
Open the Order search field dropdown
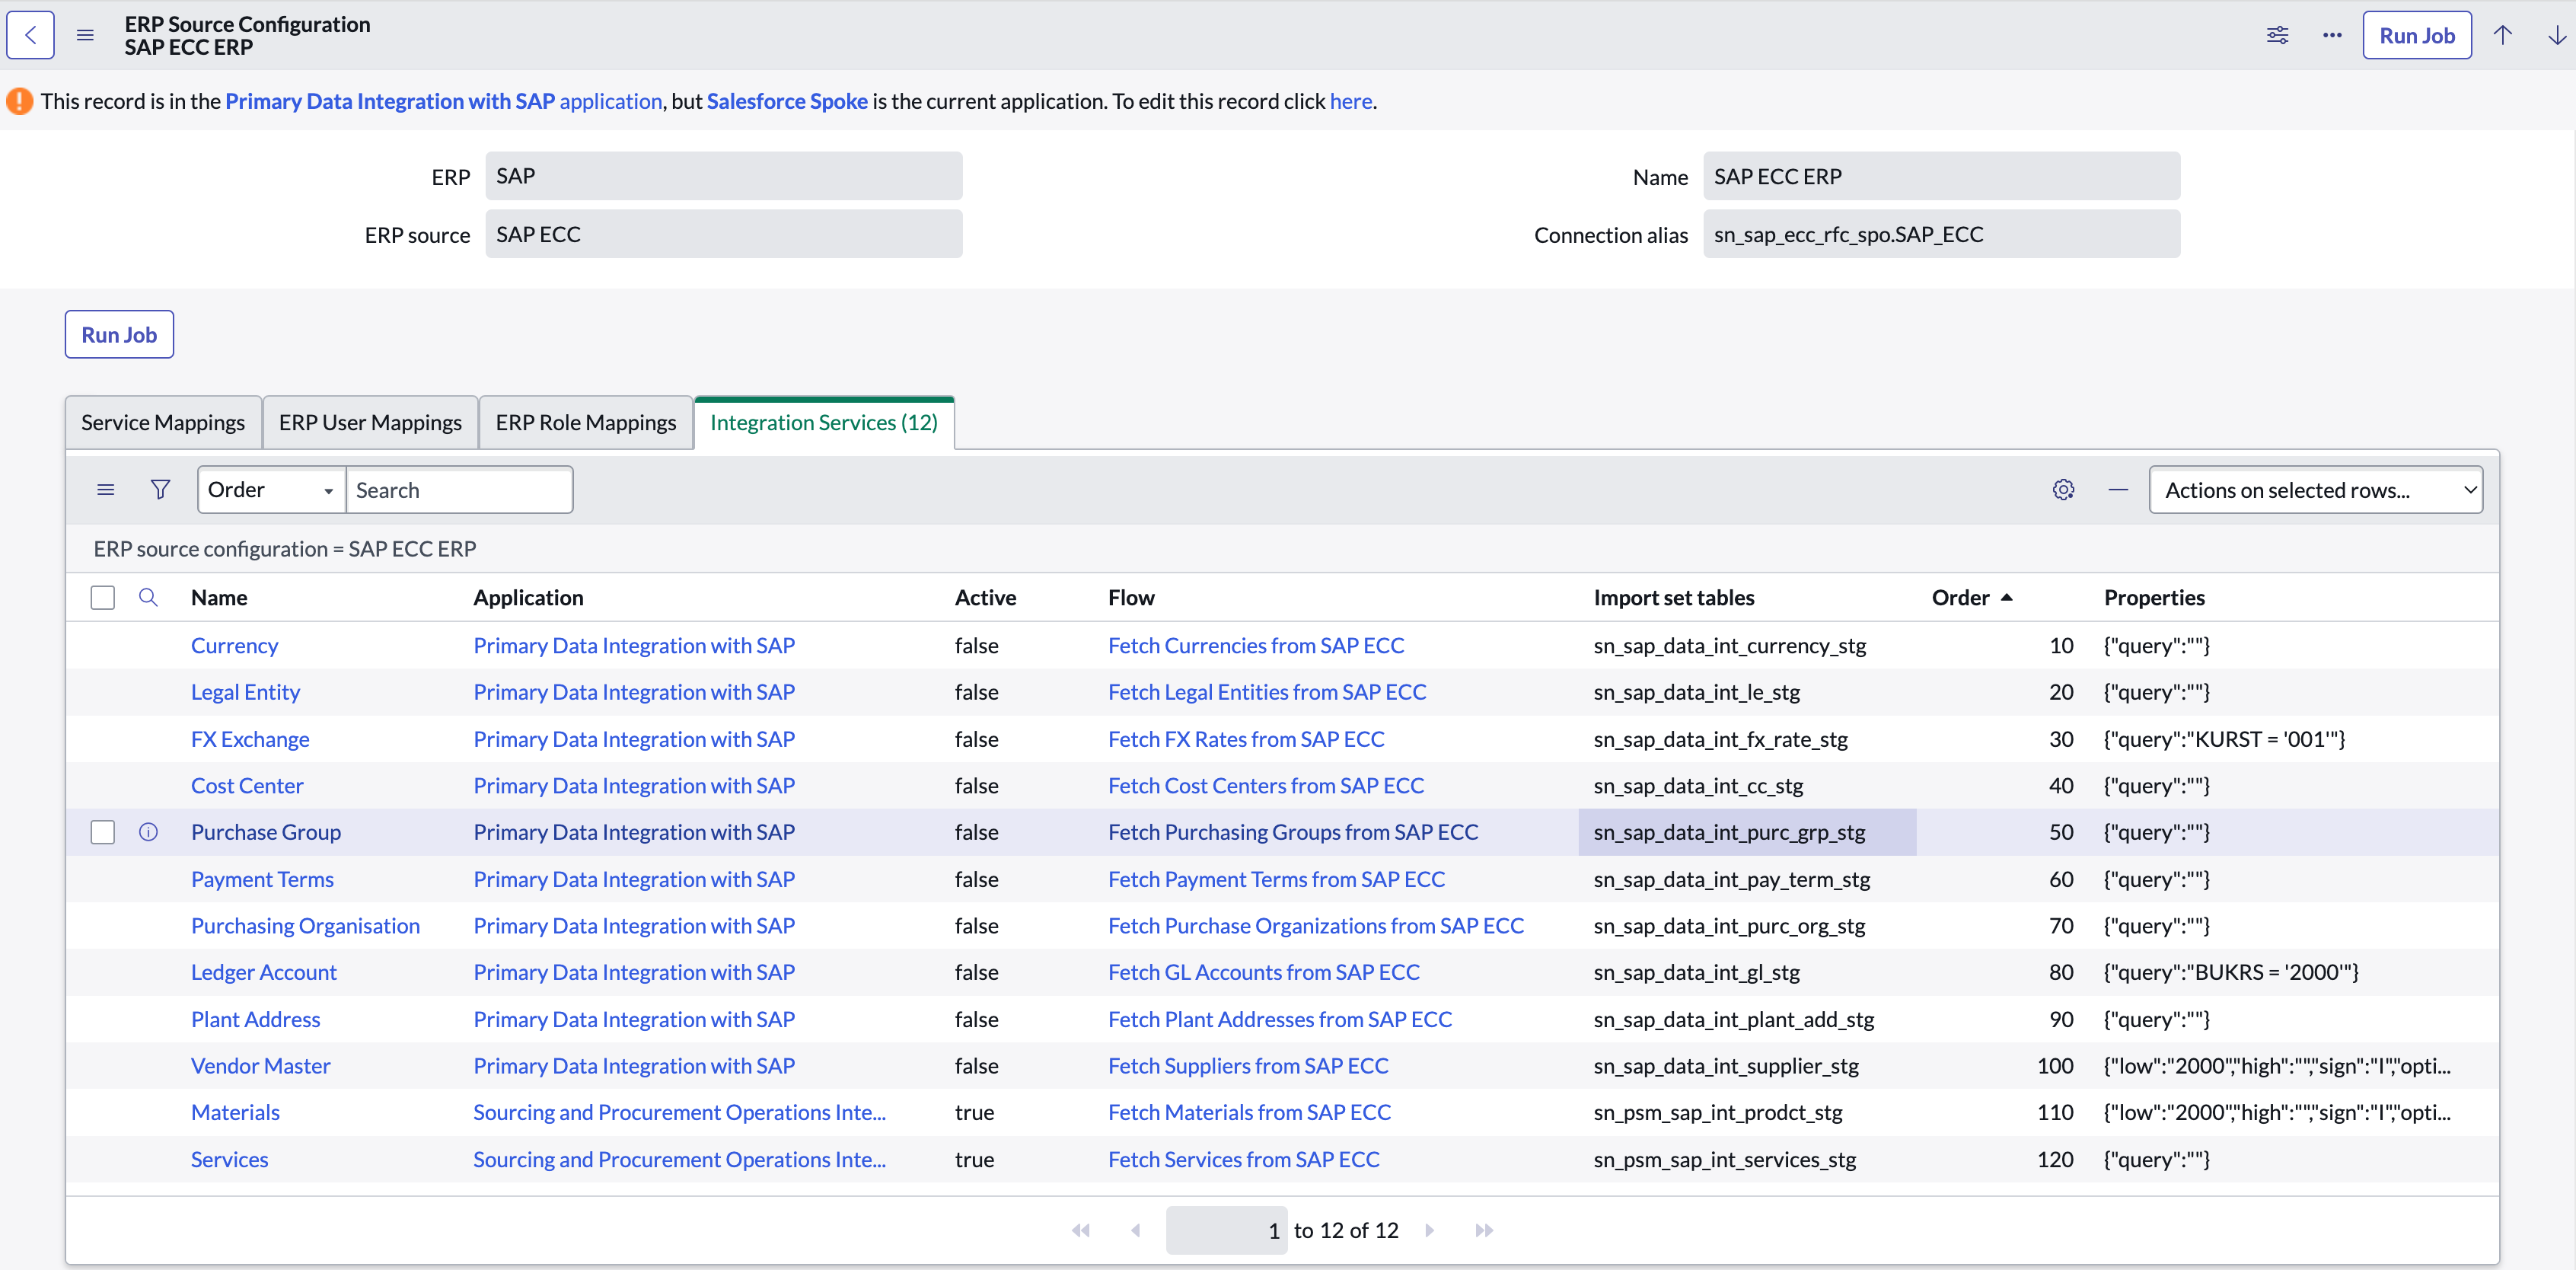[x=271, y=489]
